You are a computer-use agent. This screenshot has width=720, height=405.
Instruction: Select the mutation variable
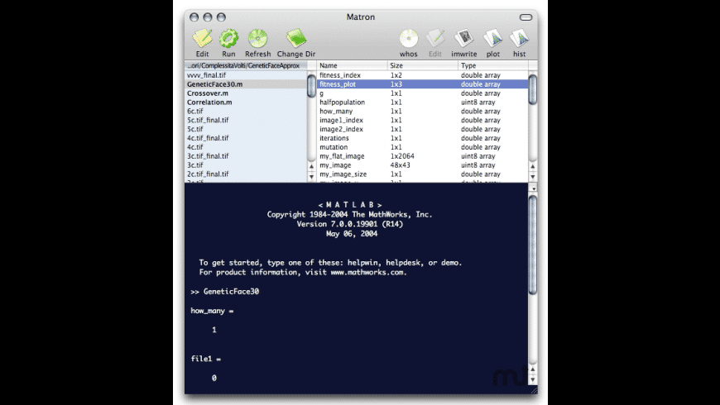[422, 147]
